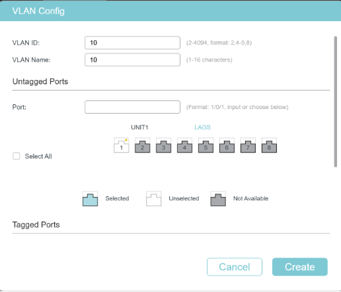Click the untagged Port input field

132,107
